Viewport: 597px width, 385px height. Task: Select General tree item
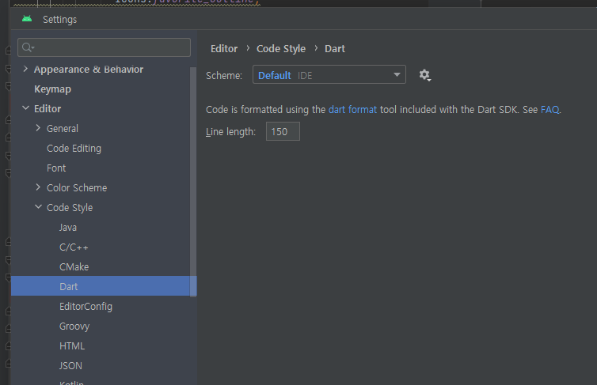(62, 128)
